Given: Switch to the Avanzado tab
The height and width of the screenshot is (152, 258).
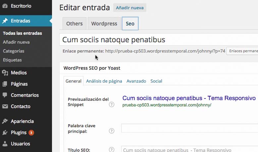Looking at the screenshot, I should 136,81.
